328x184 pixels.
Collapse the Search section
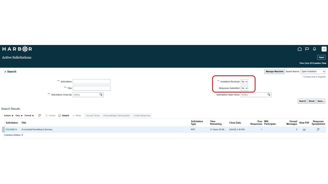tap(5, 72)
